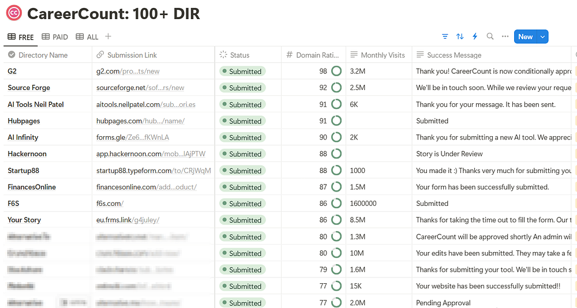
Task: Click the 8.5M monthly visits cell
Action: (x=379, y=220)
